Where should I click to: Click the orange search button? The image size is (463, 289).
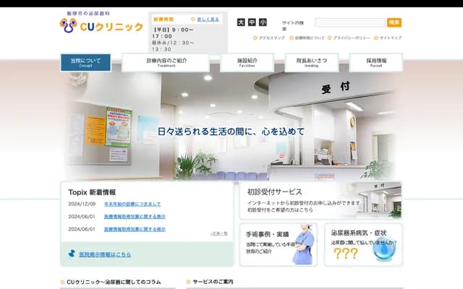(x=394, y=22)
